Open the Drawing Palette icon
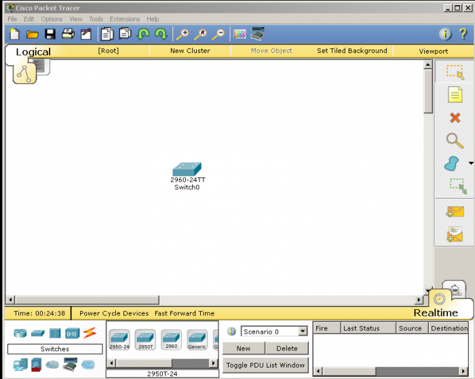The width and height of the screenshot is (475, 379). click(x=240, y=34)
